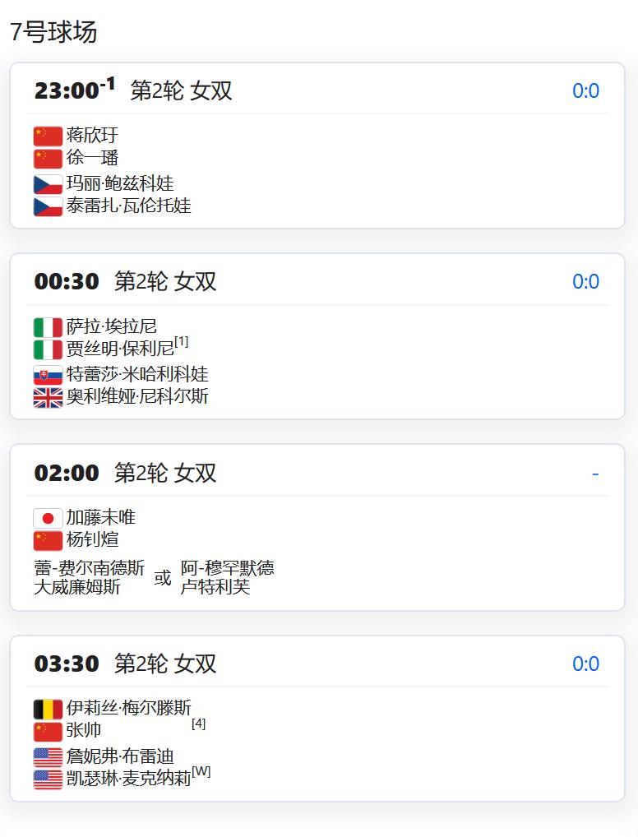638x837 pixels.
Task: Click Italy flag next to 萨拉·埃拉尼
Action: [48, 327]
